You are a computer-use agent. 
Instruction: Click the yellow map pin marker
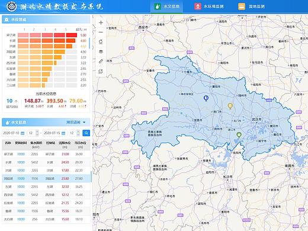tap(230, 106)
